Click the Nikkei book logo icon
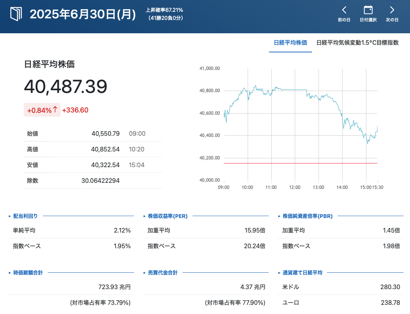Image resolution: width=410 pixels, height=314 pixels. [x=16, y=14]
